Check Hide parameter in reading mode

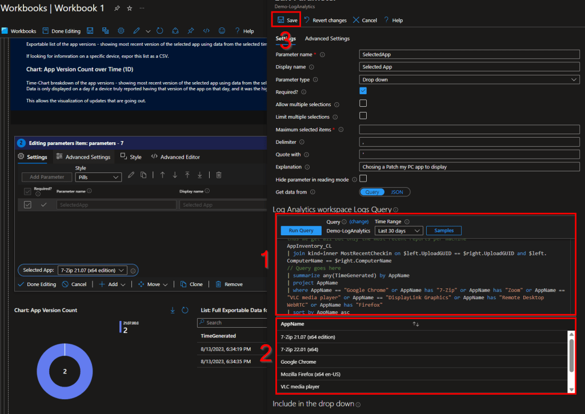(363, 179)
